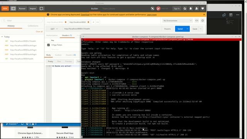
Task: Open the environment quick look eye icon
Action: (x=196, y=20)
